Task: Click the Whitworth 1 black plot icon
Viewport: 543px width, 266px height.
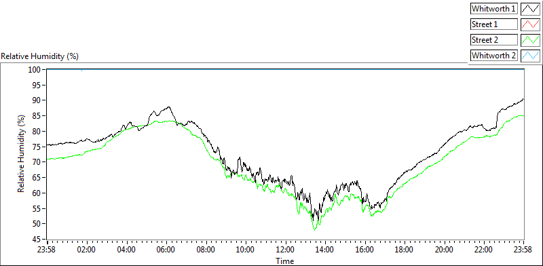Action: click(x=530, y=9)
